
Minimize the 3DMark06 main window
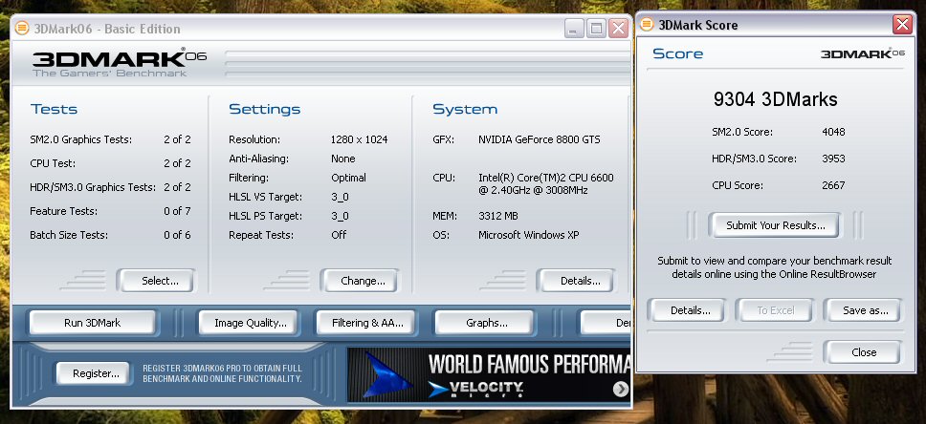[574, 29]
